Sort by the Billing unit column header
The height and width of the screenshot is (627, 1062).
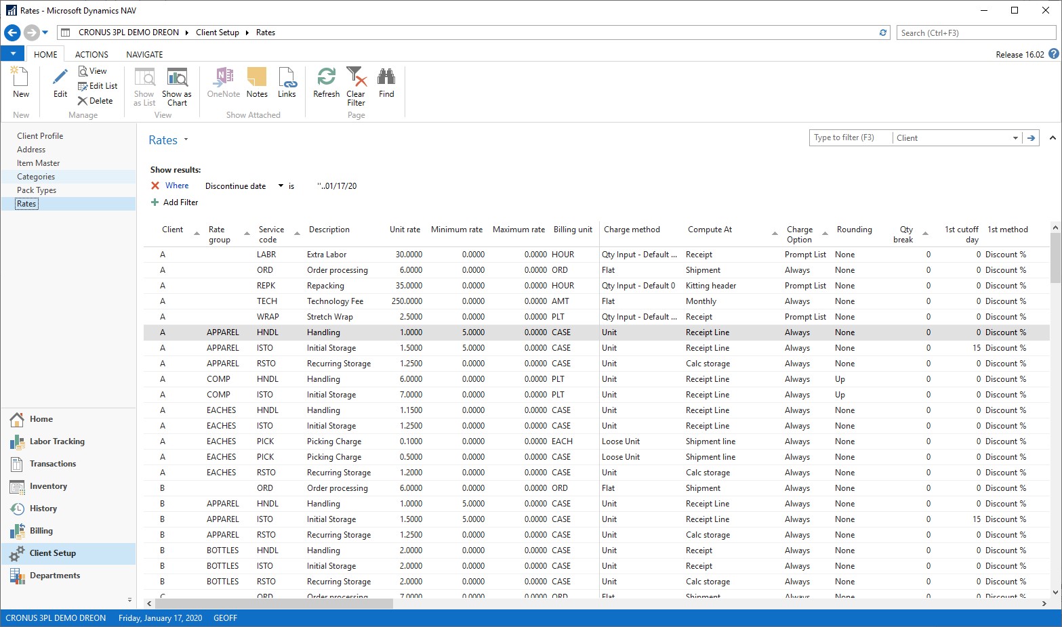pyautogui.click(x=573, y=230)
